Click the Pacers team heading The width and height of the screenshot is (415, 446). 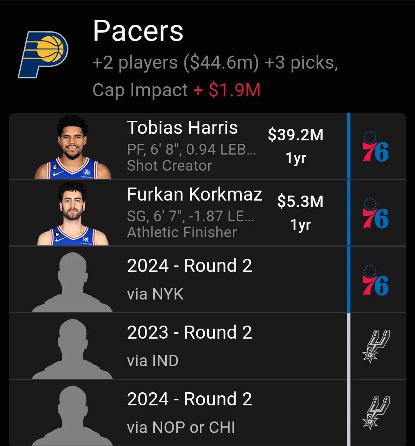click(138, 31)
